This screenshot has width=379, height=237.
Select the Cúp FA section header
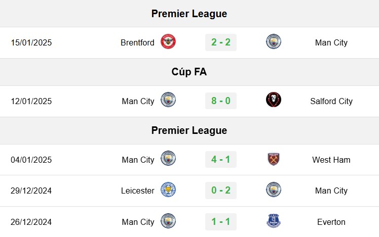(189, 72)
